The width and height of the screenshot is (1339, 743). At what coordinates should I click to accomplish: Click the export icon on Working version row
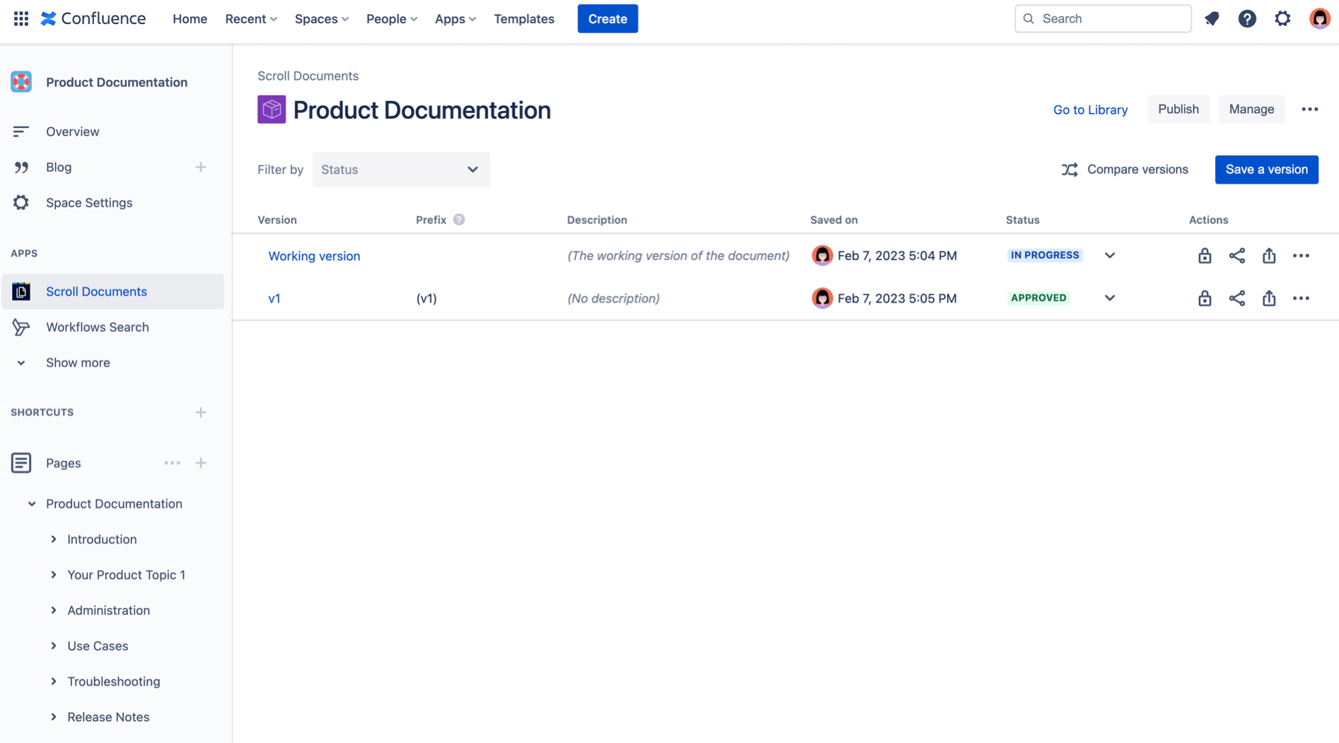(1269, 255)
